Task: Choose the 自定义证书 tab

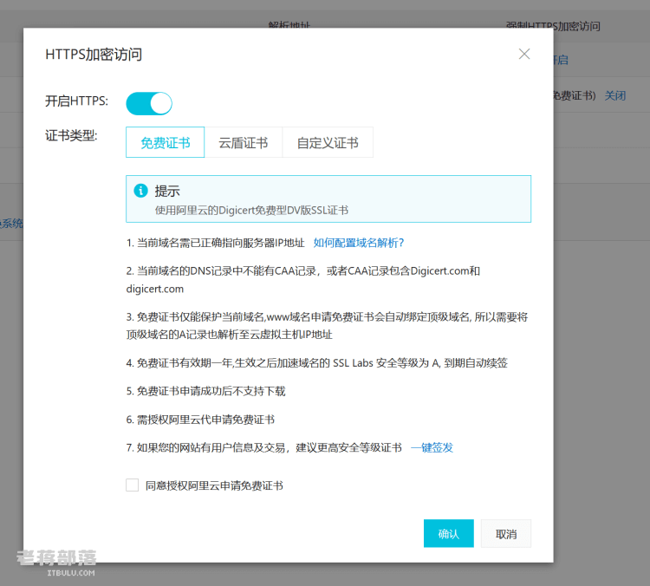Action: tap(328, 142)
